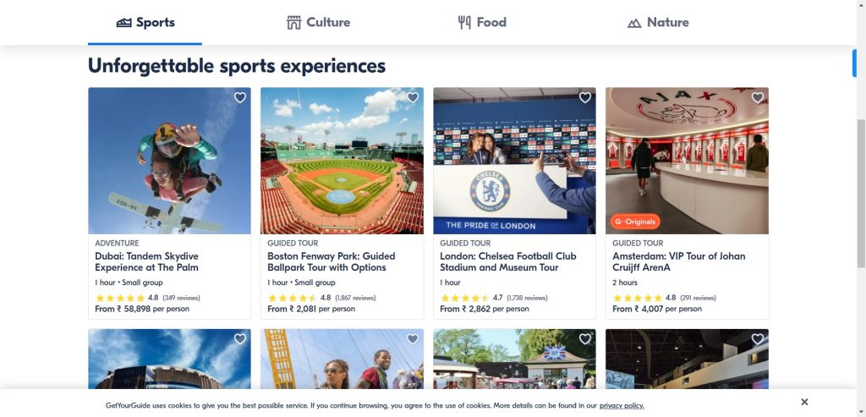
Task: Open Dubai: Tandem Skydive Experience title
Action: 146,261
